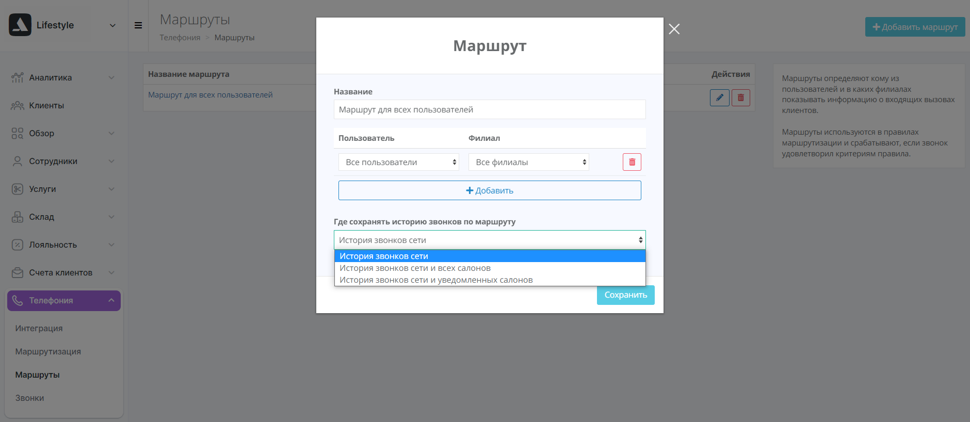The height and width of the screenshot is (422, 970).
Task: Click the red trash icon in Действия column
Action: (740, 98)
